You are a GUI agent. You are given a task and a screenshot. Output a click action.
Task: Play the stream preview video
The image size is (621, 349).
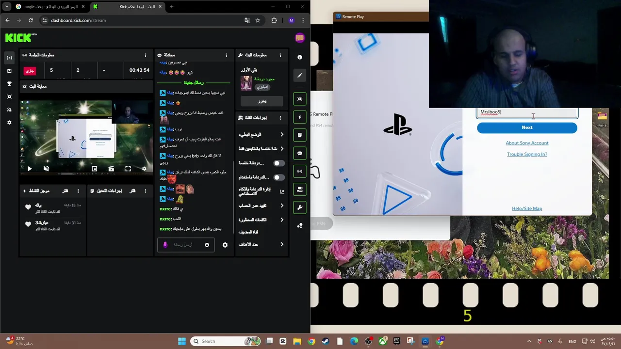click(x=30, y=169)
